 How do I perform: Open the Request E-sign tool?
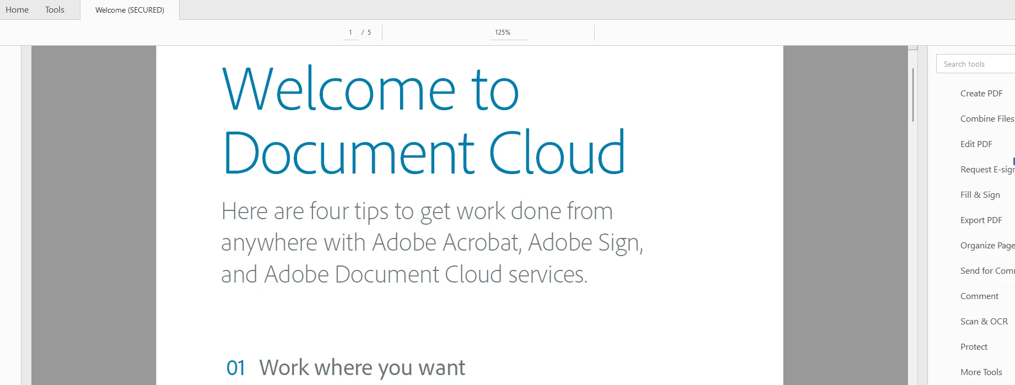(x=987, y=170)
